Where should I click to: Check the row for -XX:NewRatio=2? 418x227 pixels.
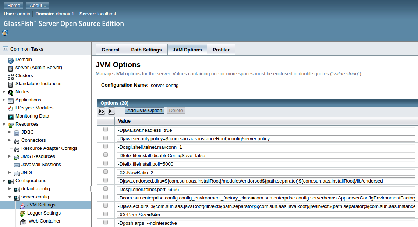(x=106, y=172)
